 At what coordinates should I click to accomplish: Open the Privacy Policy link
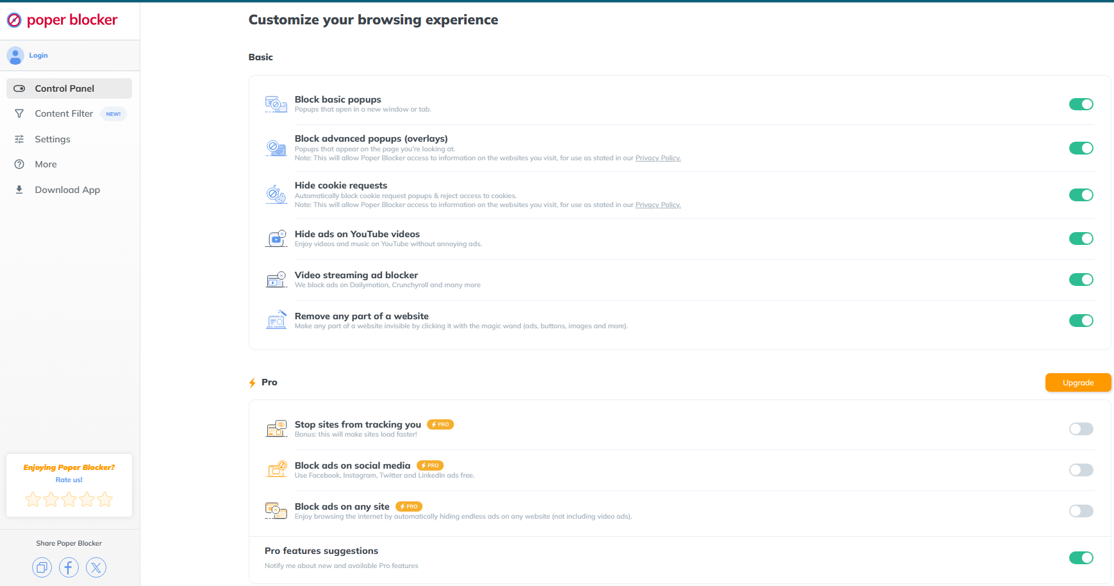[658, 158]
